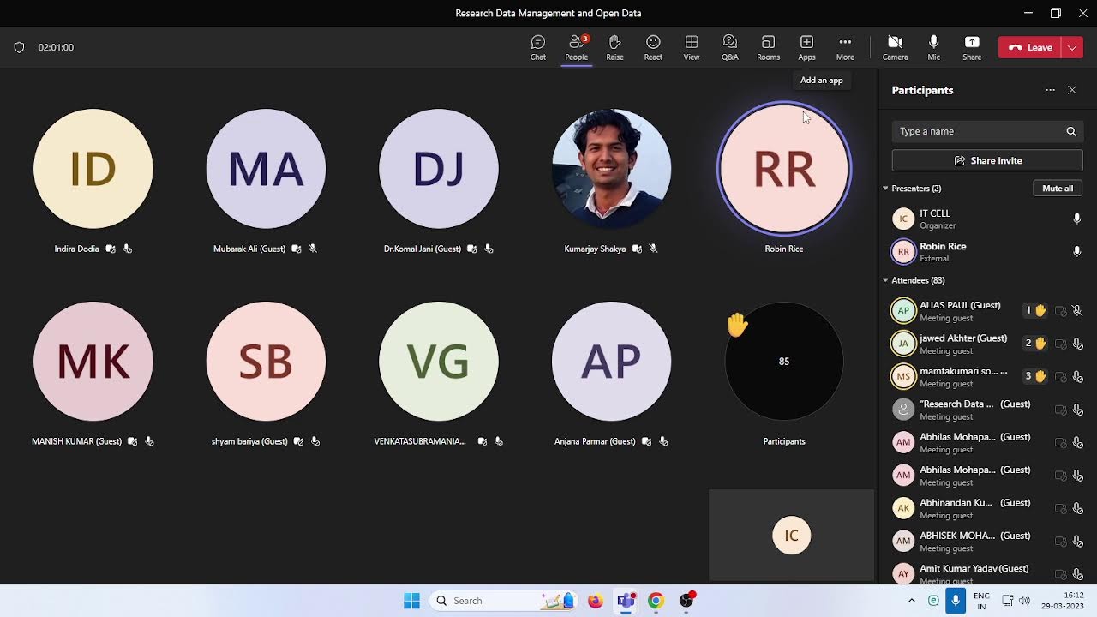Click the Raise hand icon
Image resolution: width=1097 pixels, height=617 pixels.
coord(614,47)
